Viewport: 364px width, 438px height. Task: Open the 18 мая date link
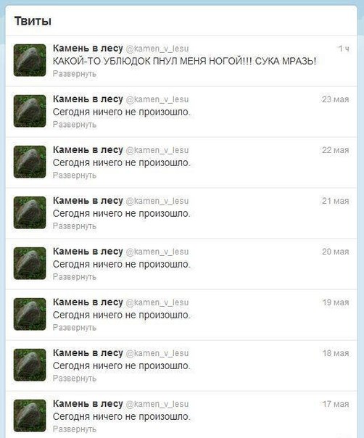[336, 353]
